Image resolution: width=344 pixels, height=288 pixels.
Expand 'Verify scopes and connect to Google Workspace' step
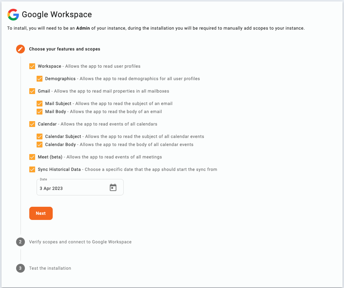[80, 242]
